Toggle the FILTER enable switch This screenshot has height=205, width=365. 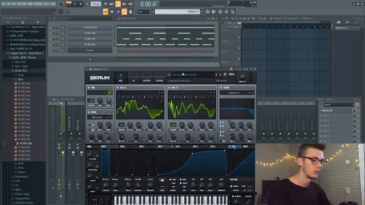pos(221,88)
